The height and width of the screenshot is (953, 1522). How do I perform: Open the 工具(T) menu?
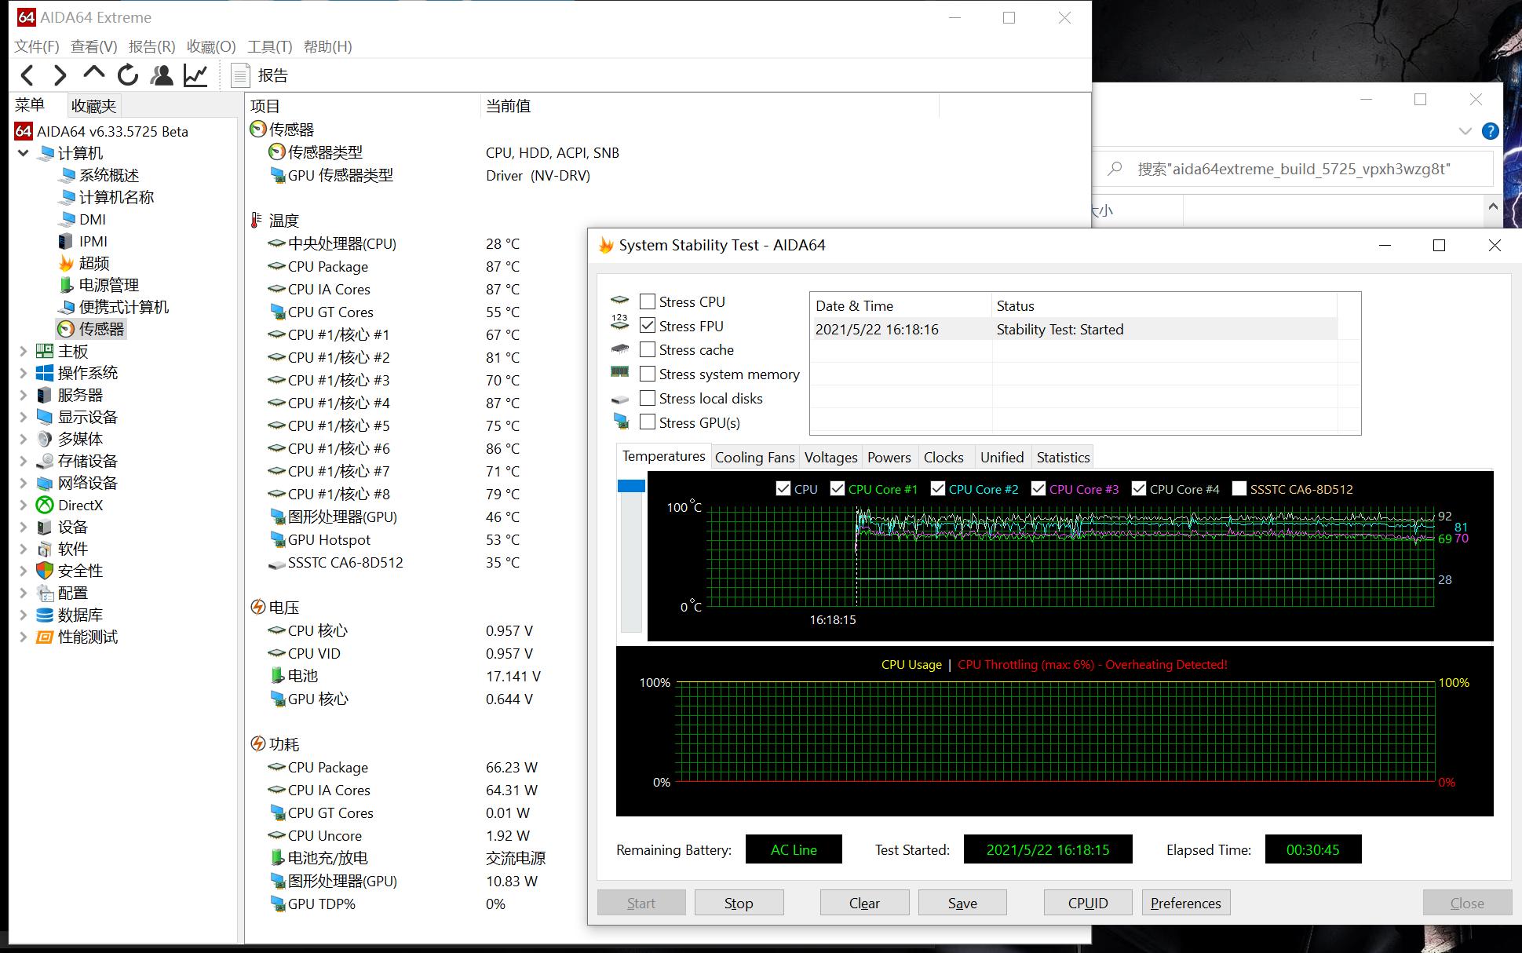(x=269, y=46)
